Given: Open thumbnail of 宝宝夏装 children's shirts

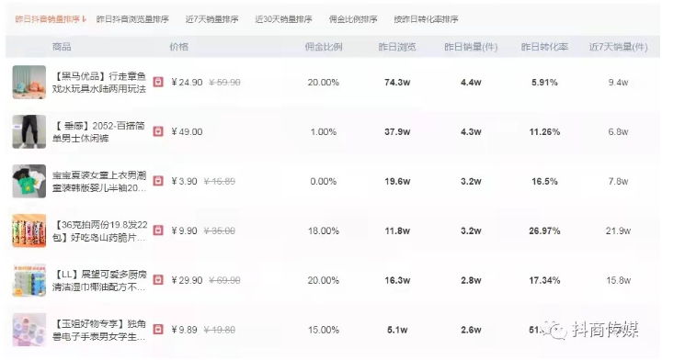Looking at the screenshot, I should point(29,181).
